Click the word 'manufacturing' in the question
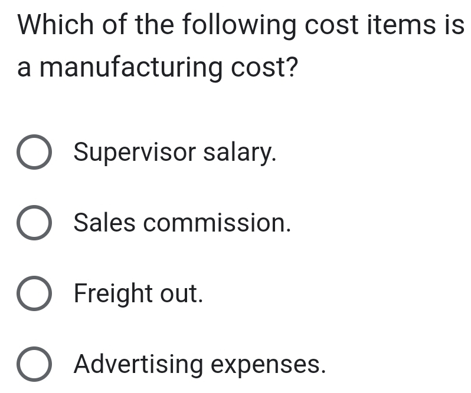Screen dimensions: 471x393 pos(131,68)
